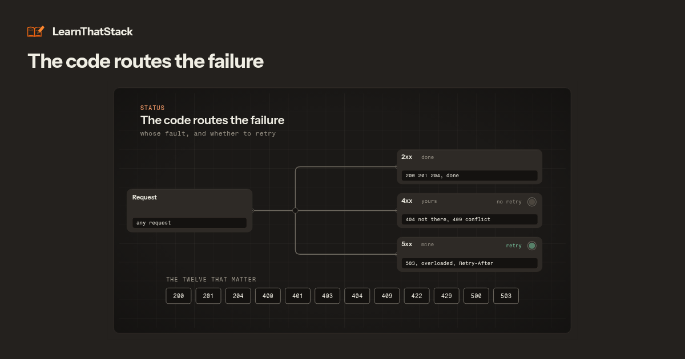Select the 401 status code chip

[297, 296]
